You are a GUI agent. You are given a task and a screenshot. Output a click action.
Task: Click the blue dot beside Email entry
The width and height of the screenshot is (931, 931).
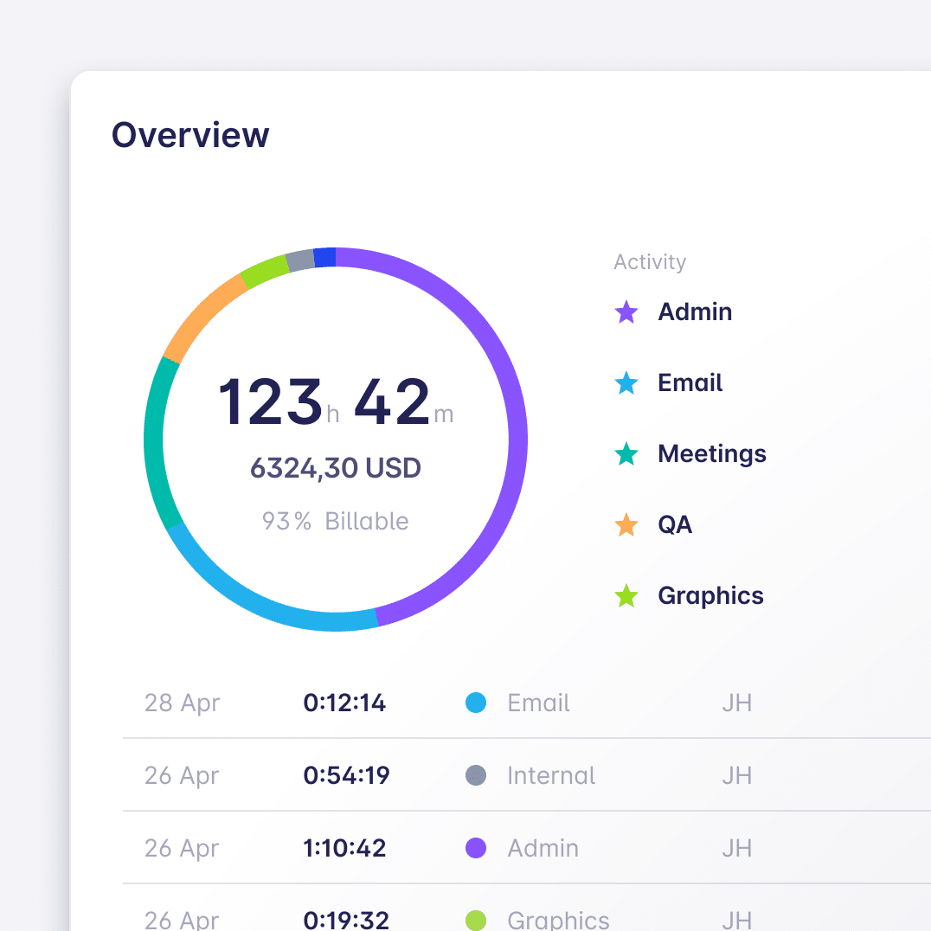click(475, 703)
